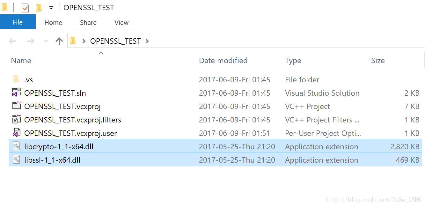Screen dimensions: 425x206
Task: Click the Properties checkmark icon in quick access toolbar
Action: [25, 8]
